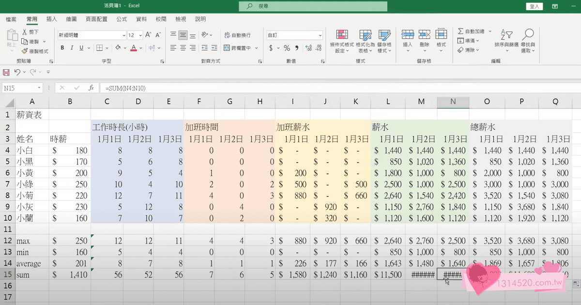
Task: Click the Cut (剪下) scissors icon
Action: coord(24,32)
